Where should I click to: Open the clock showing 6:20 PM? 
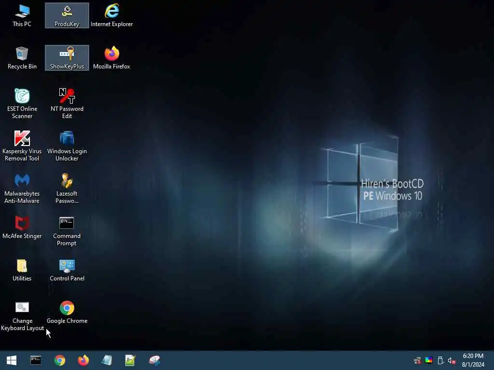click(x=473, y=360)
